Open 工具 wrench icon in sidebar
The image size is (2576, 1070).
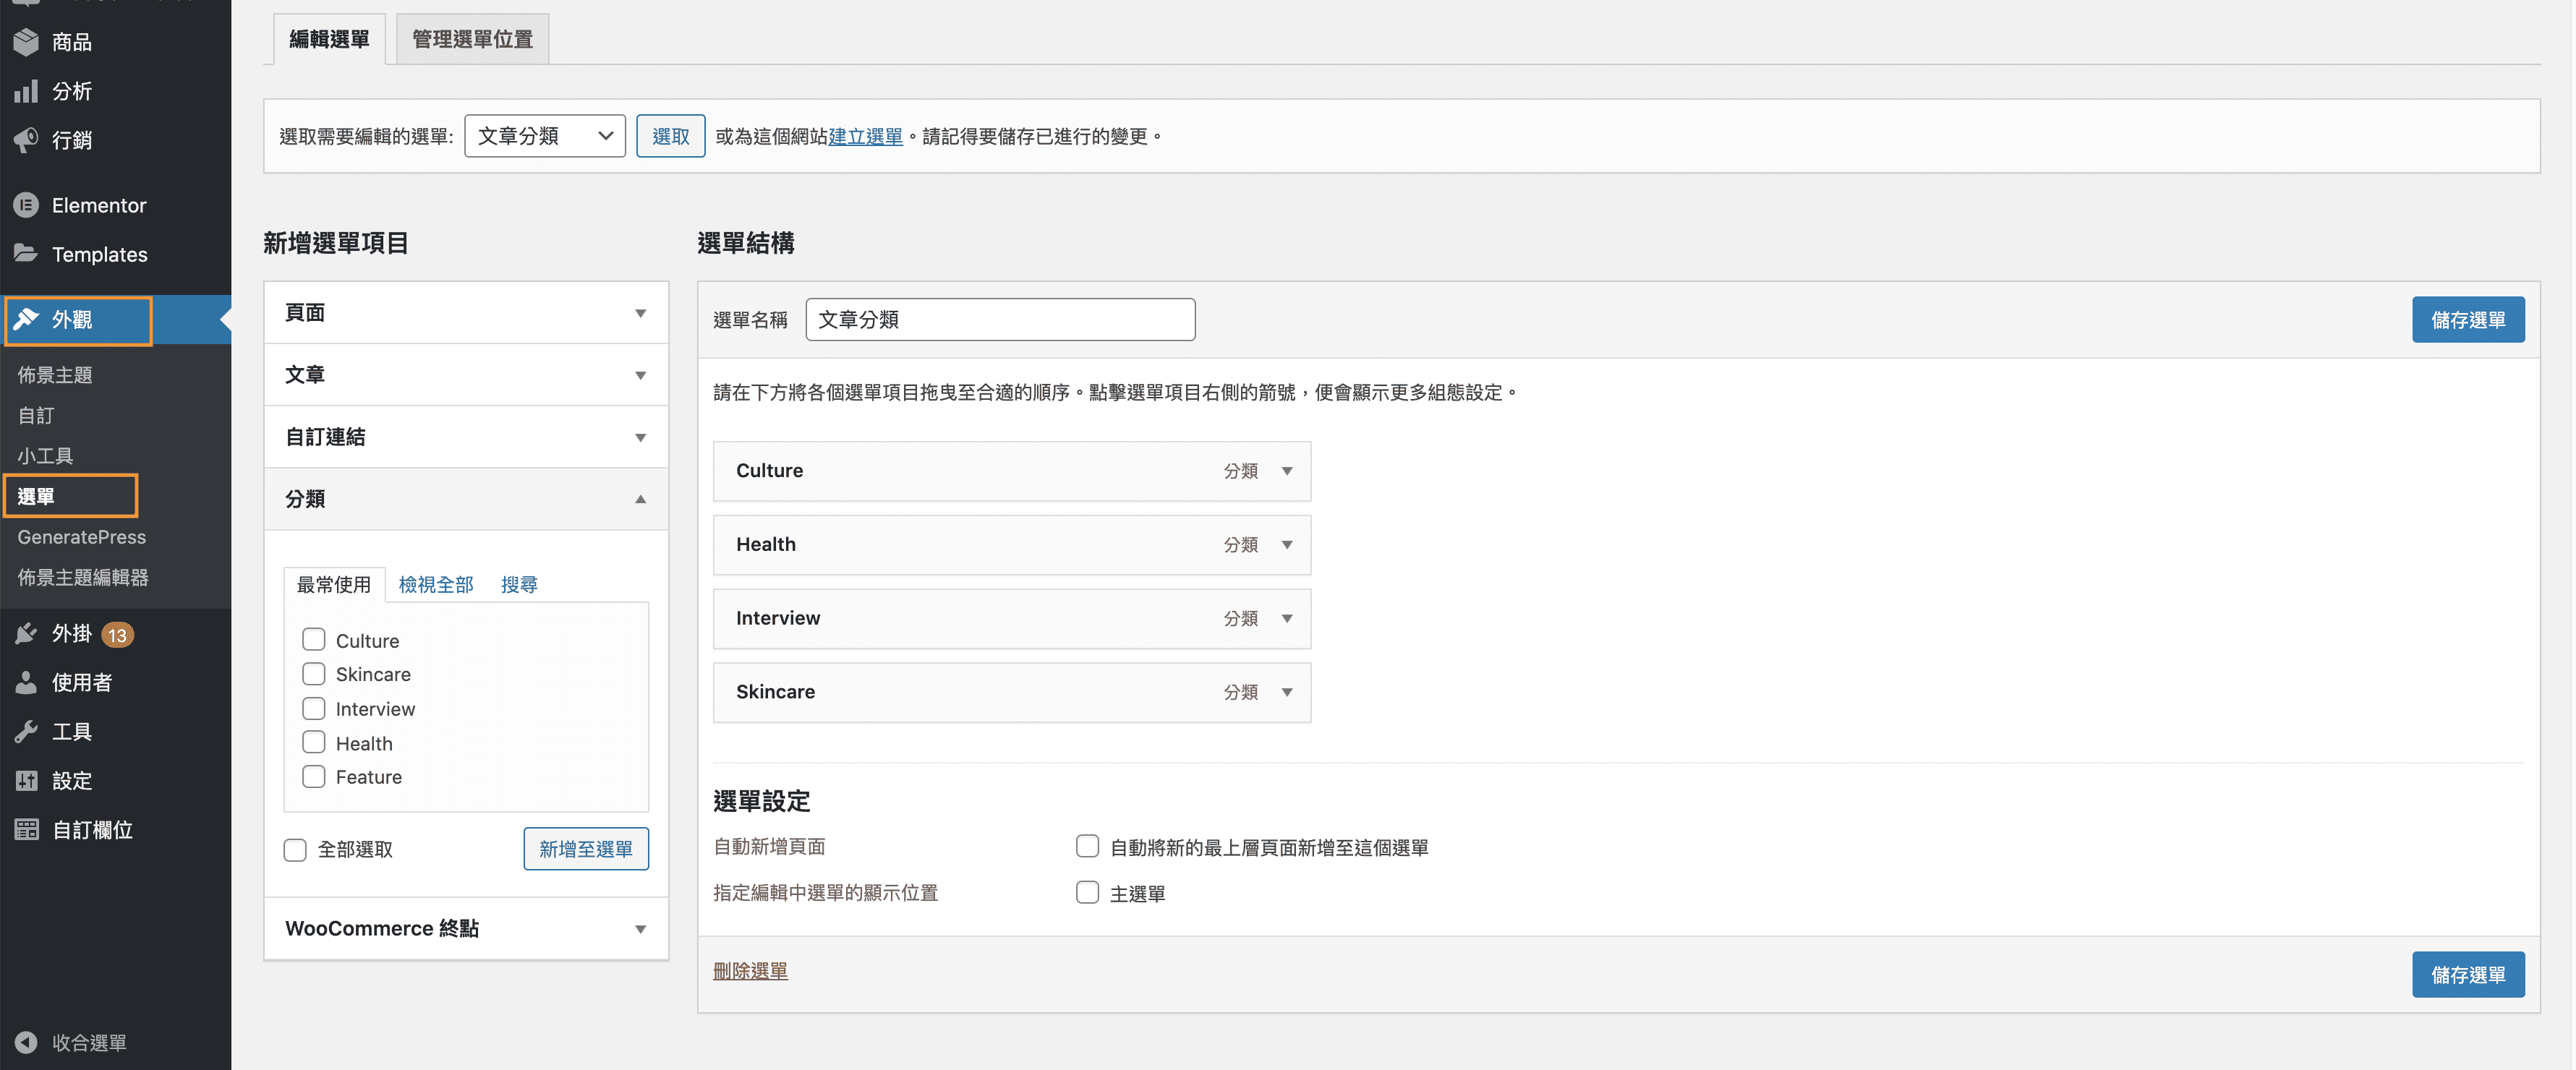[26, 732]
